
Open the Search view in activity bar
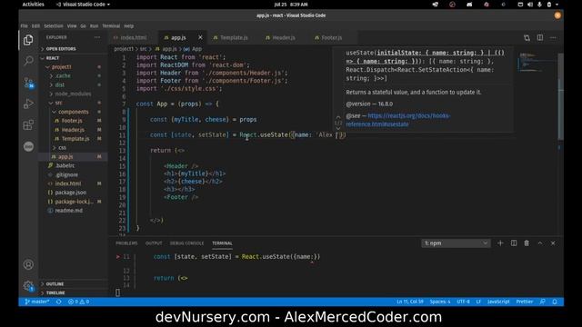click(x=28, y=61)
